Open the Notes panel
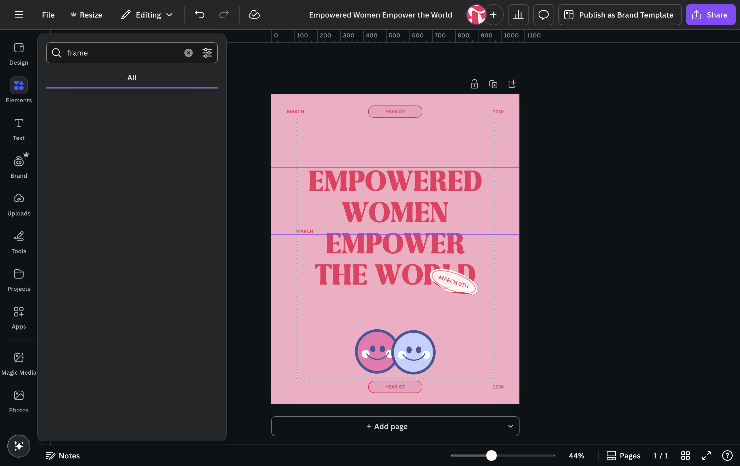This screenshot has width=740, height=466. click(x=63, y=456)
